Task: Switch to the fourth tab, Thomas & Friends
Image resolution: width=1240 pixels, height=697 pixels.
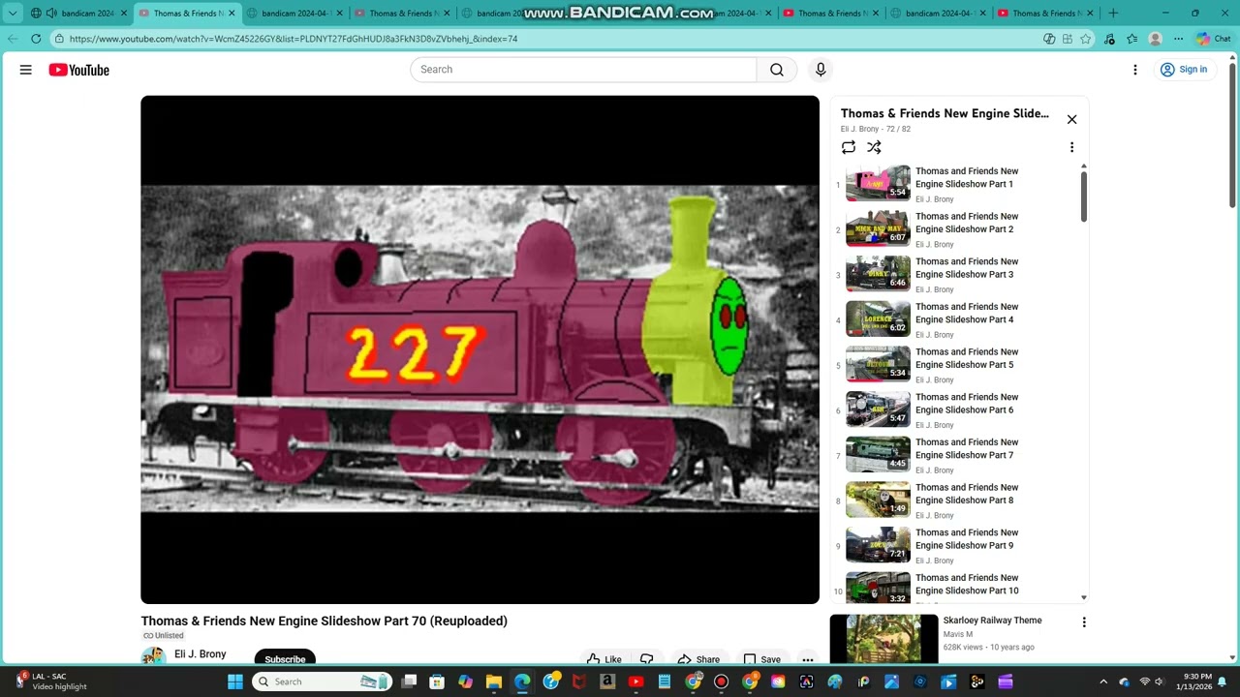Action: [x=402, y=14]
